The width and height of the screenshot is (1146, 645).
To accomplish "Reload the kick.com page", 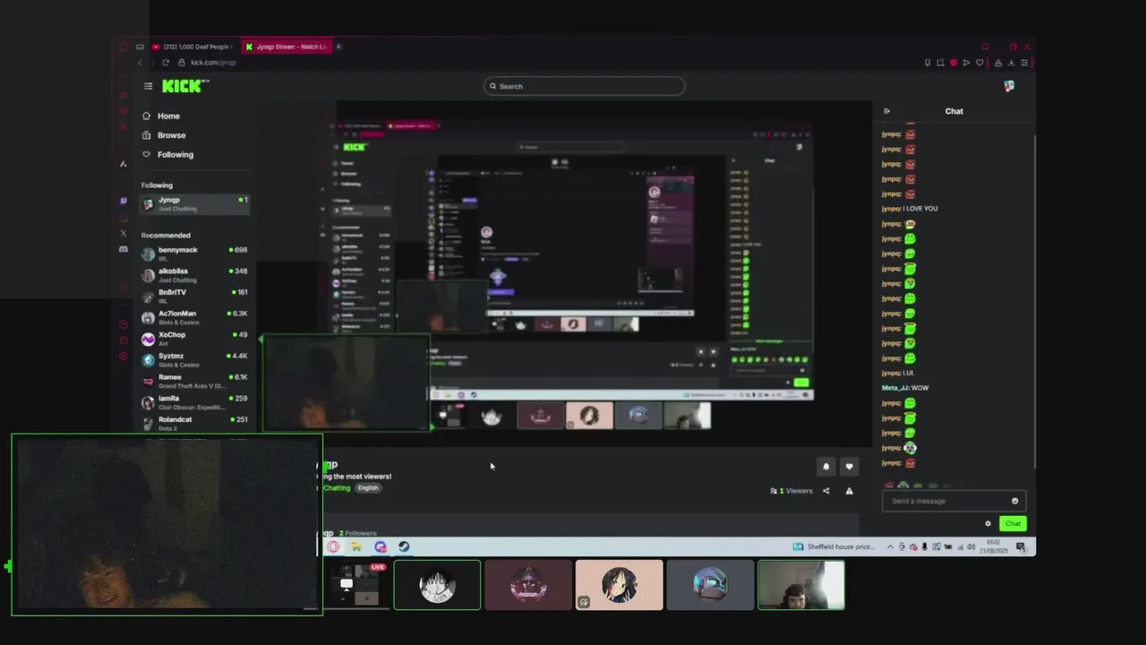I will click(x=166, y=63).
